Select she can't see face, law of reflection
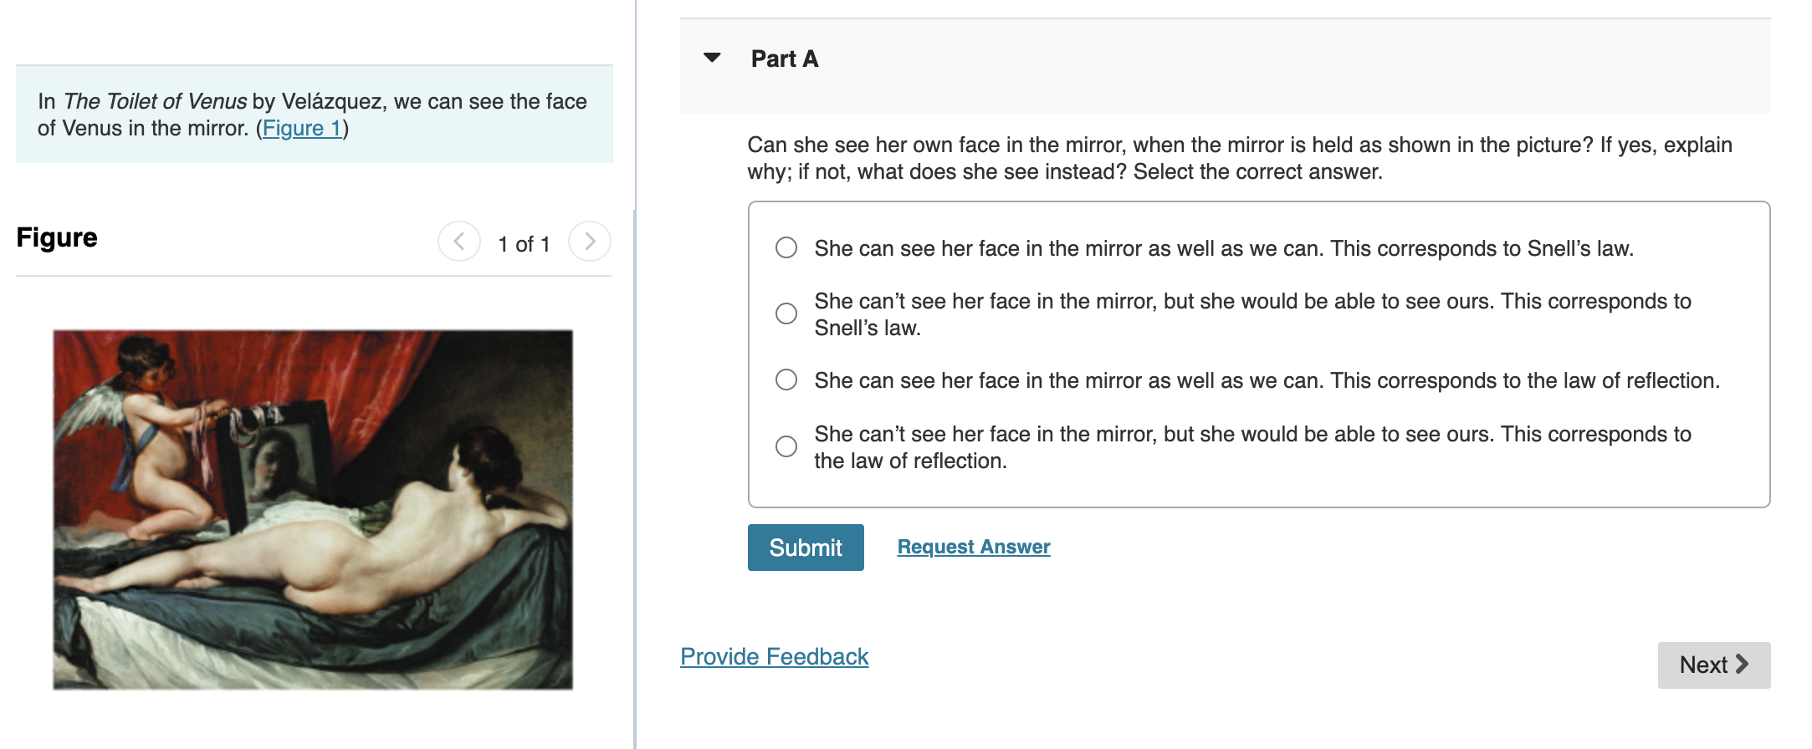This screenshot has width=1812, height=749. pyautogui.click(x=786, y=446)
